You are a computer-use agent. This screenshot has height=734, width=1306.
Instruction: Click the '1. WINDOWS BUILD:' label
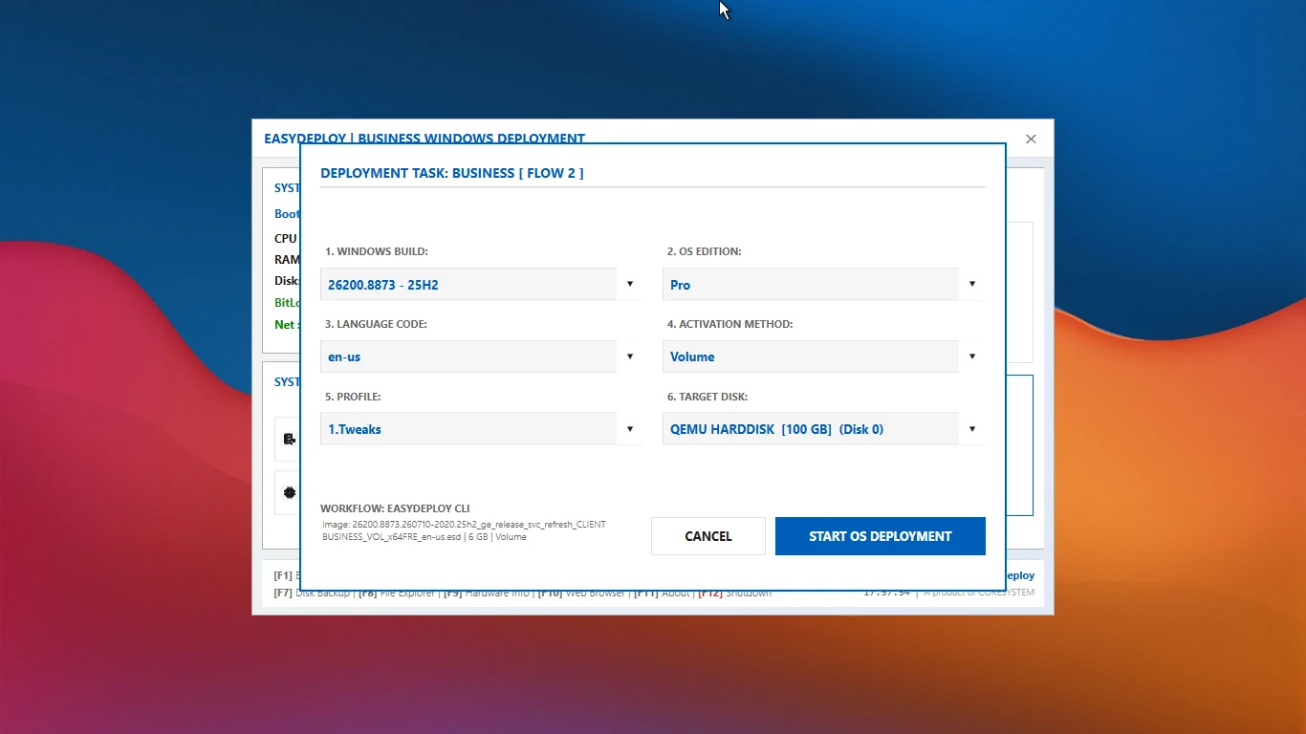point(377,251)
